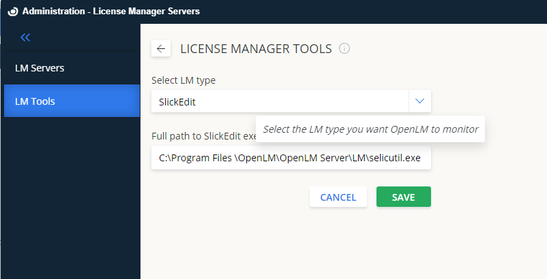Image resolution: width=547 pixels, height=279 pixels.
Task: Click the info icon next to the heading
Action: [344, 48]
